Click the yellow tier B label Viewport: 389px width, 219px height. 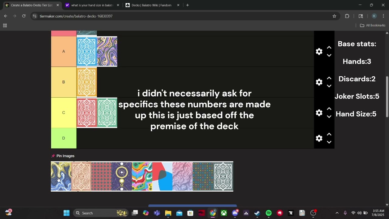64,82
